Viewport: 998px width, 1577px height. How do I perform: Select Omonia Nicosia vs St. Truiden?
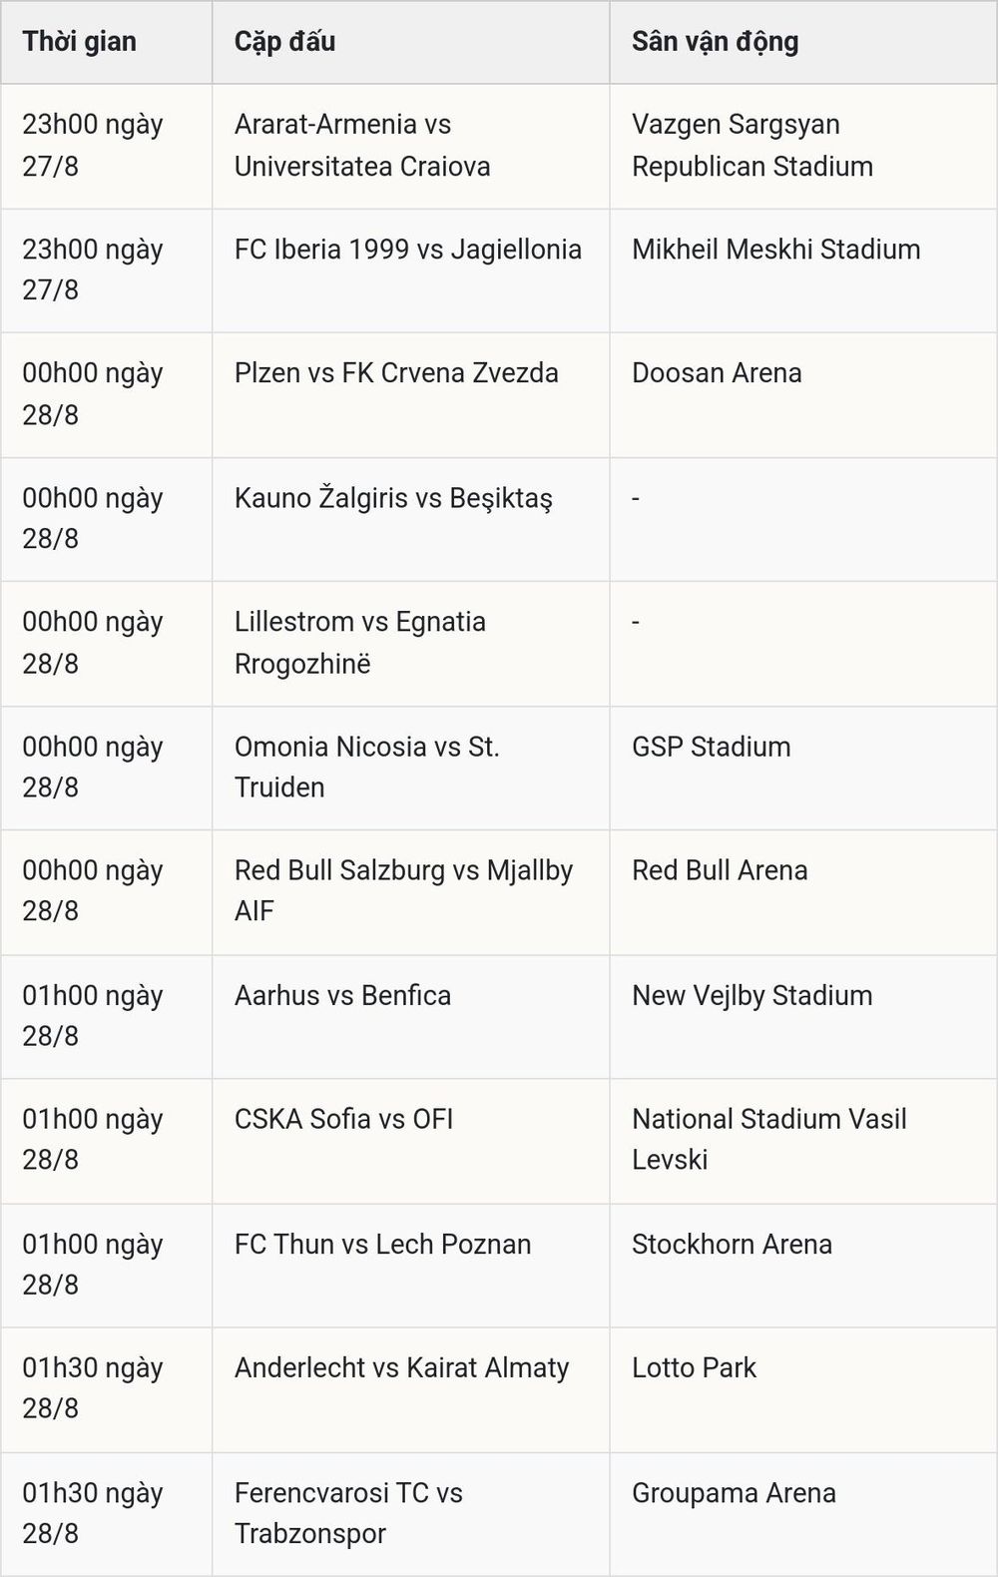367,767
